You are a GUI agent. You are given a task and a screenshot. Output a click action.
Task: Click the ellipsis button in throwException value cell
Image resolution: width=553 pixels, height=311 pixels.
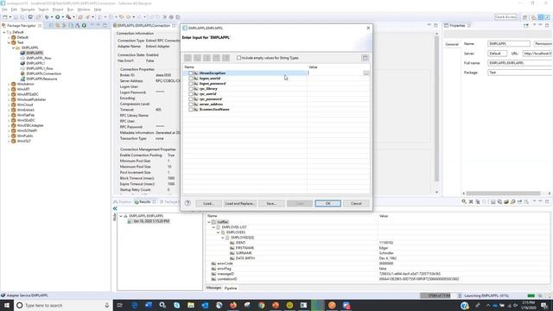(366, 73)
